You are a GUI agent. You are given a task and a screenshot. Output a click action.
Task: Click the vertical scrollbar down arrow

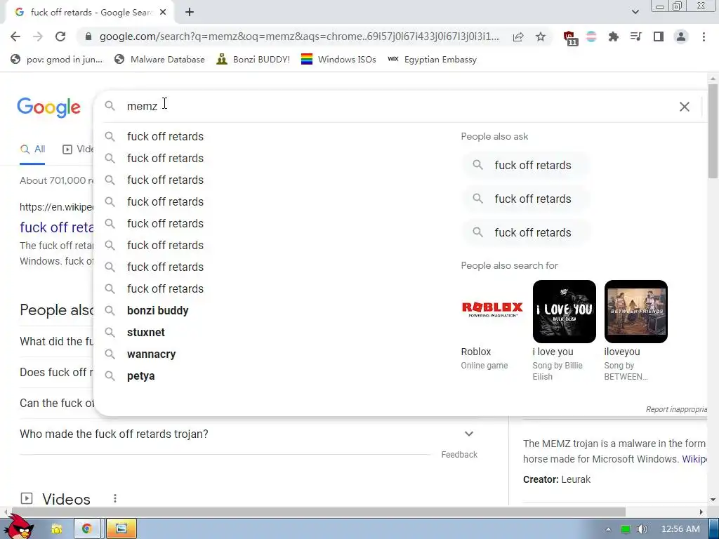click(x=713, y=499)
